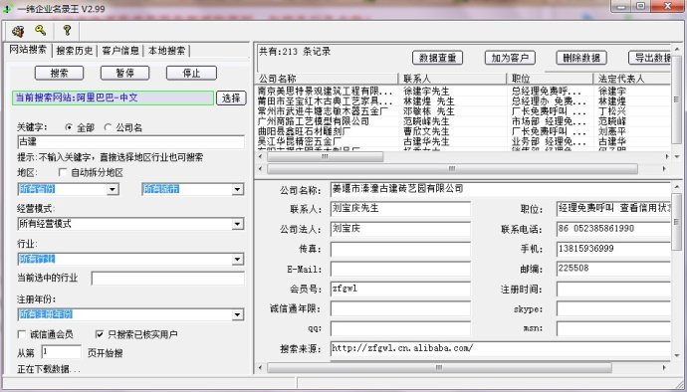The image size is (687, 392).
Task: Click the app icon in the title bar
Action: click(7, 8)
